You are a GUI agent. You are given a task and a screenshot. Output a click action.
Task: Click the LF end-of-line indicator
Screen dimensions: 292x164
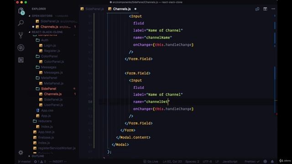pyautogui.click(x=217, y=162)
